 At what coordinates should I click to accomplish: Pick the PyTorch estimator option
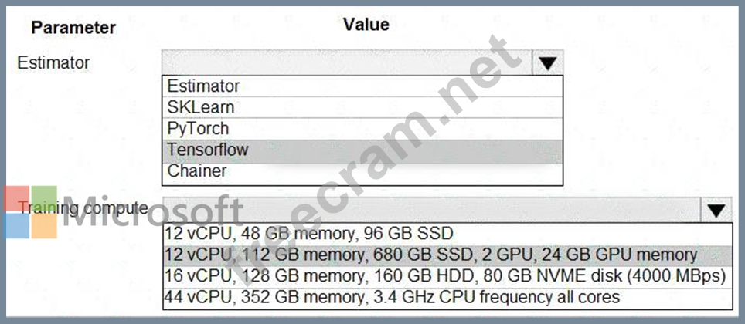[199, 128]
